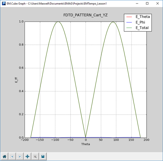Save the figure using the floppy disk icon

pyautogui.click(x=43, y=156)
